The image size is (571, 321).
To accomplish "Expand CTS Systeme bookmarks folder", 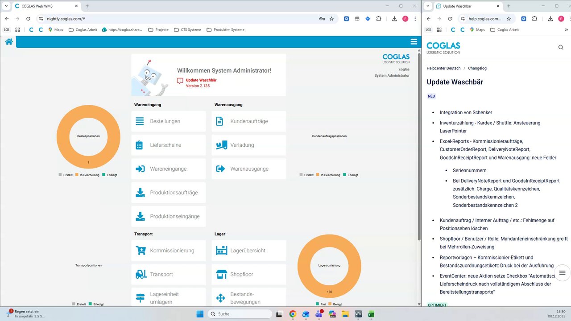I will [x=187, y=30].
